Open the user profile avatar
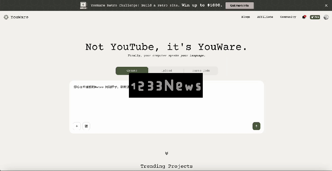 [326, 17]
